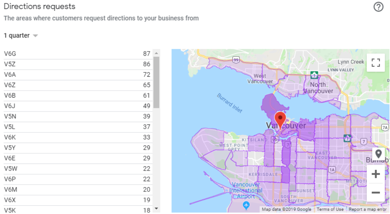Open the Terms of Use link
This screenshot has height=214, width=390.
(330, 209)
